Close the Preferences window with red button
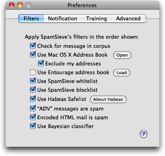165x156 pixels. click(x=12, y=5)
